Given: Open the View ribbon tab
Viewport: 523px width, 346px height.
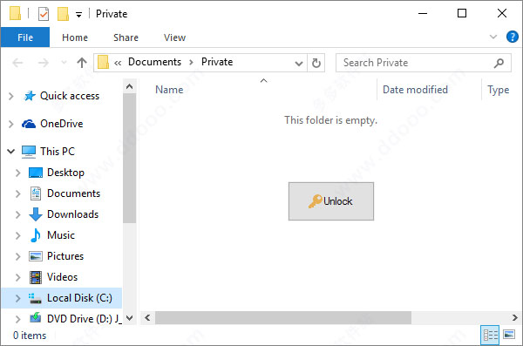Looking at the screenshot, I should [174, 37].
